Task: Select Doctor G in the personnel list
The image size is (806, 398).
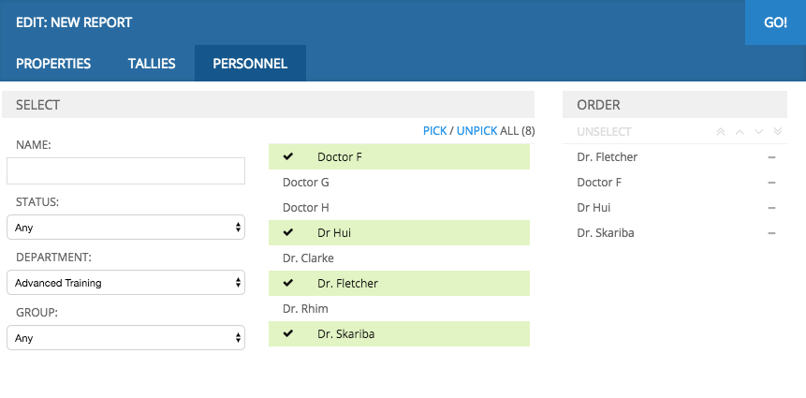Action: [399, 182]
